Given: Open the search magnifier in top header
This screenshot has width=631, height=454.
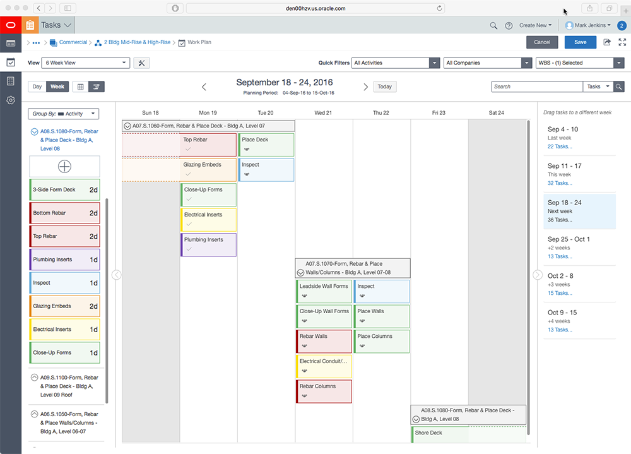Looking at the screenshot, I should [493, 25].
